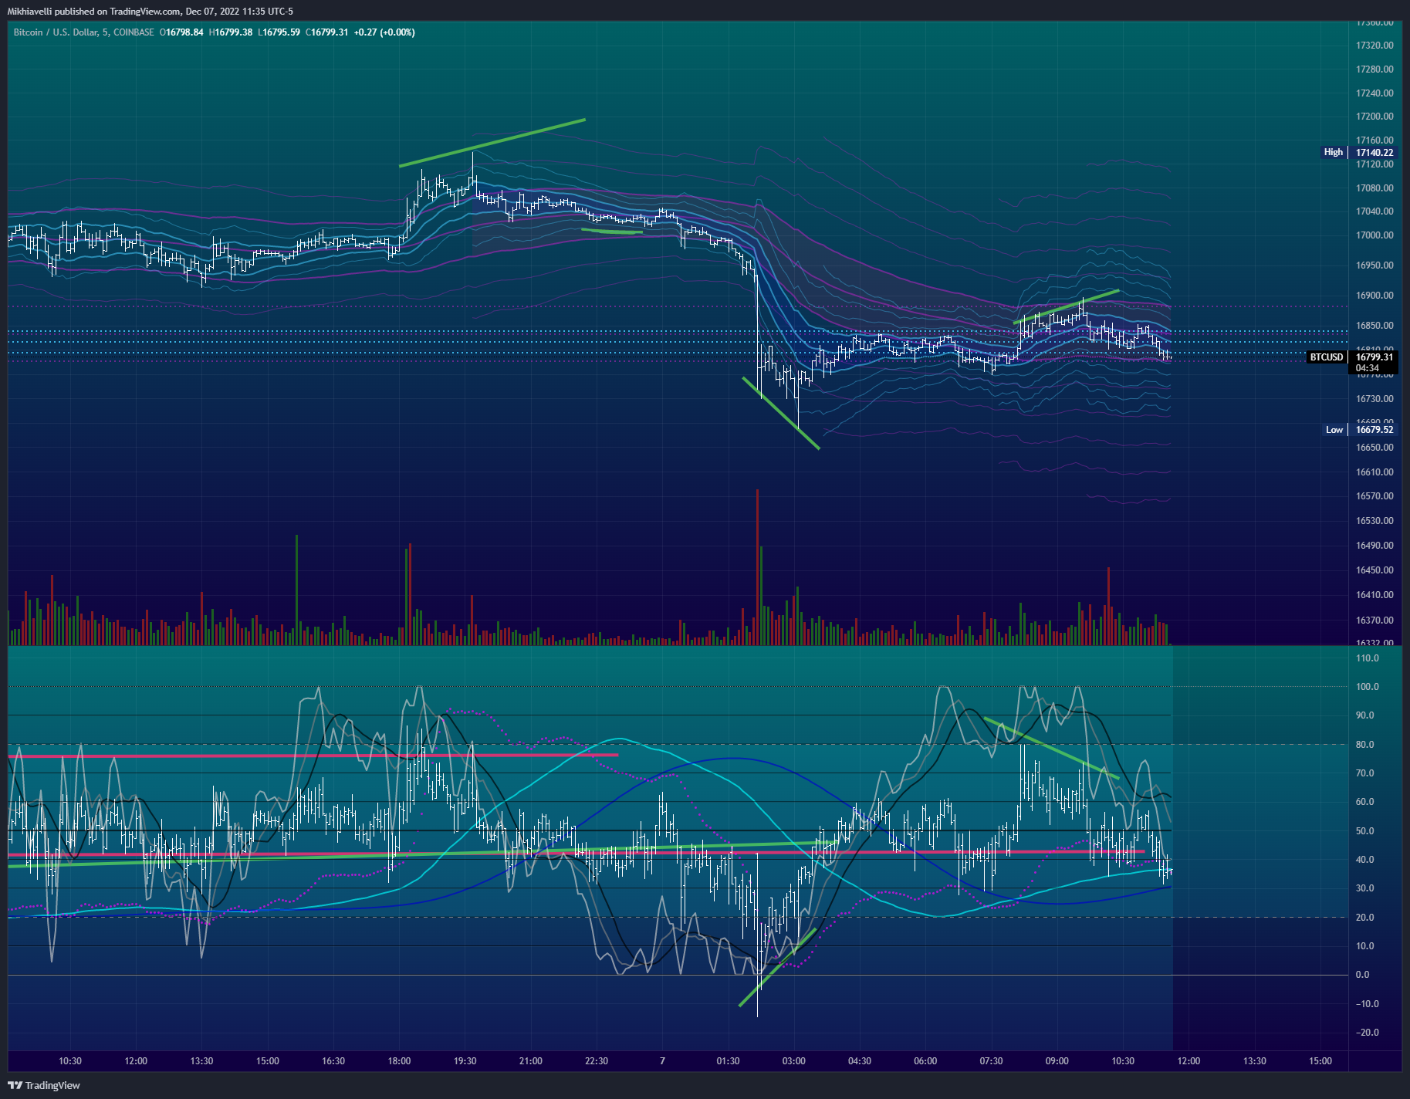Image resolution: width=1410 pixels, height=1099 pixels.
Task: Click the 16570.00 price axis label
Action: (1374, 496)
